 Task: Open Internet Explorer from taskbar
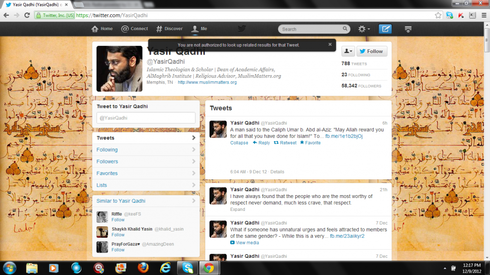point(165,268)
